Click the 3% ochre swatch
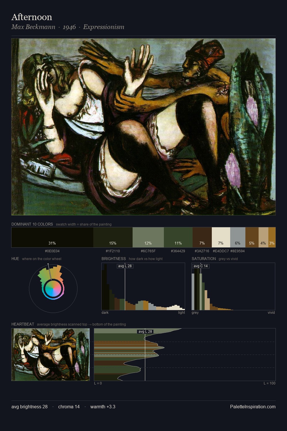Screen dimensions: 287x431 [x=272, y=237]
